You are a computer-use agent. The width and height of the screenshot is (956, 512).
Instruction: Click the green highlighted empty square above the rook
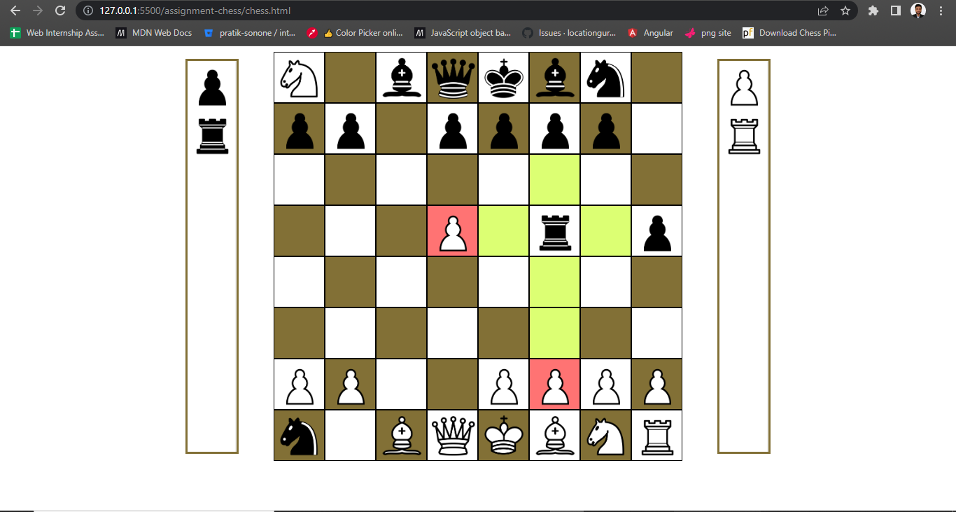click(554, 179)
